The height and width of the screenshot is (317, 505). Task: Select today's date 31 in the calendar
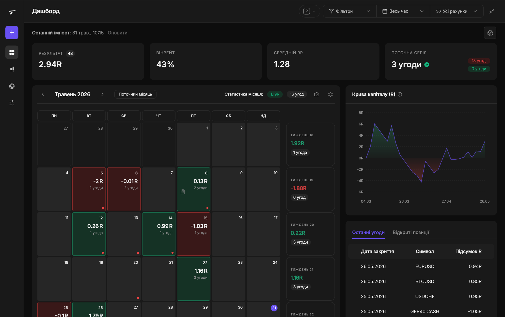(274, 308)
